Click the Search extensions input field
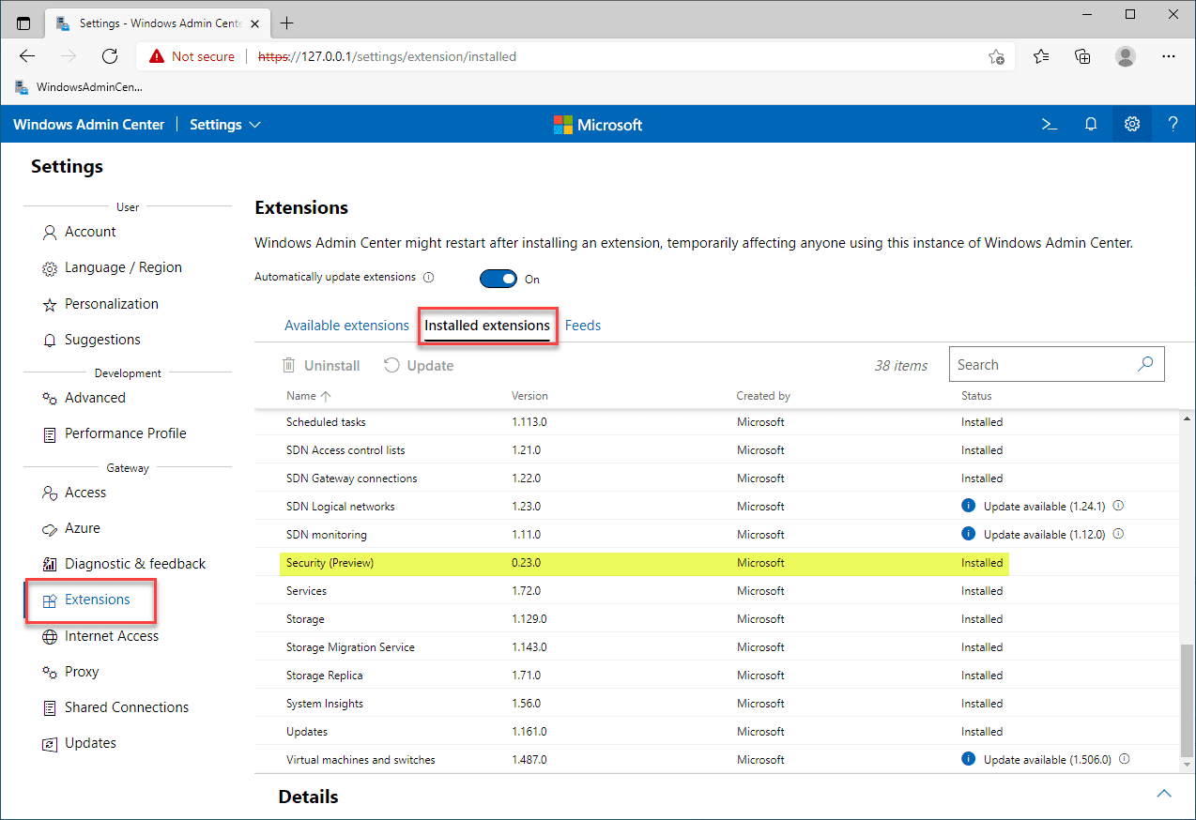The width and height of the screenshot is (1196, 820). point(1042,365)
